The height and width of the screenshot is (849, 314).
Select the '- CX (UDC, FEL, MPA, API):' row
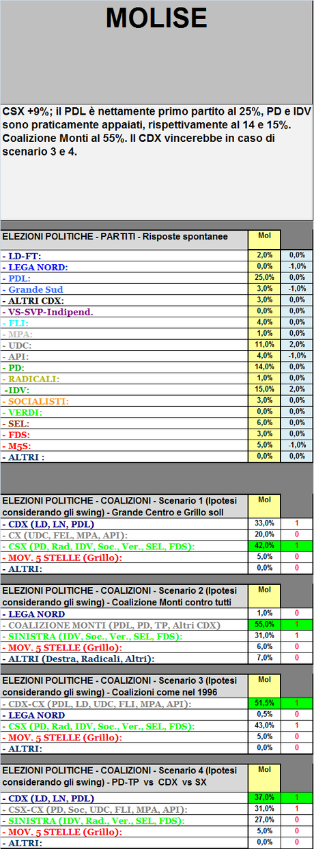point(124,534)
